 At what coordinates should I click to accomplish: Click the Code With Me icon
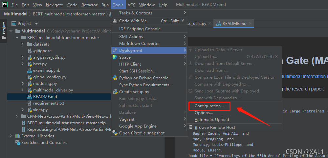115,21
